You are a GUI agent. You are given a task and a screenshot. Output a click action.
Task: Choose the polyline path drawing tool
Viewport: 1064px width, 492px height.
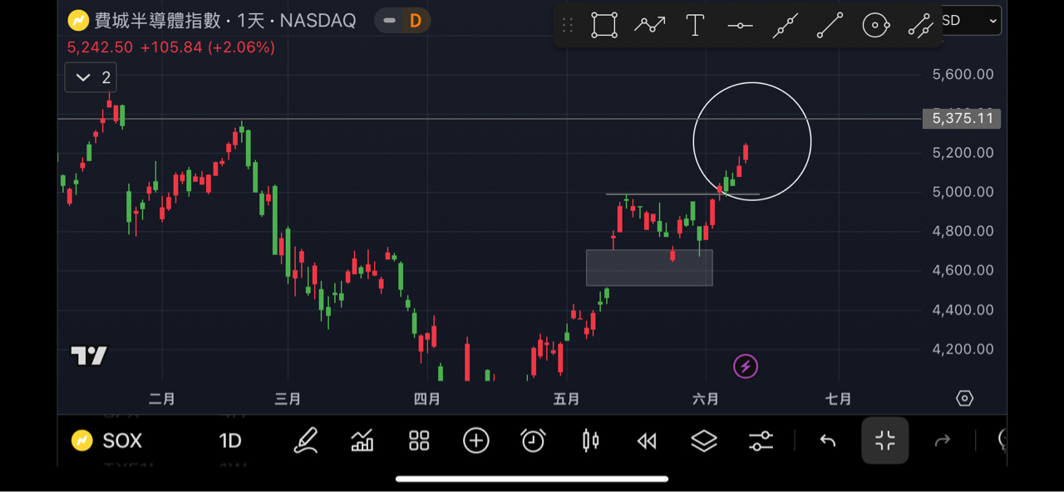[649, 25]
